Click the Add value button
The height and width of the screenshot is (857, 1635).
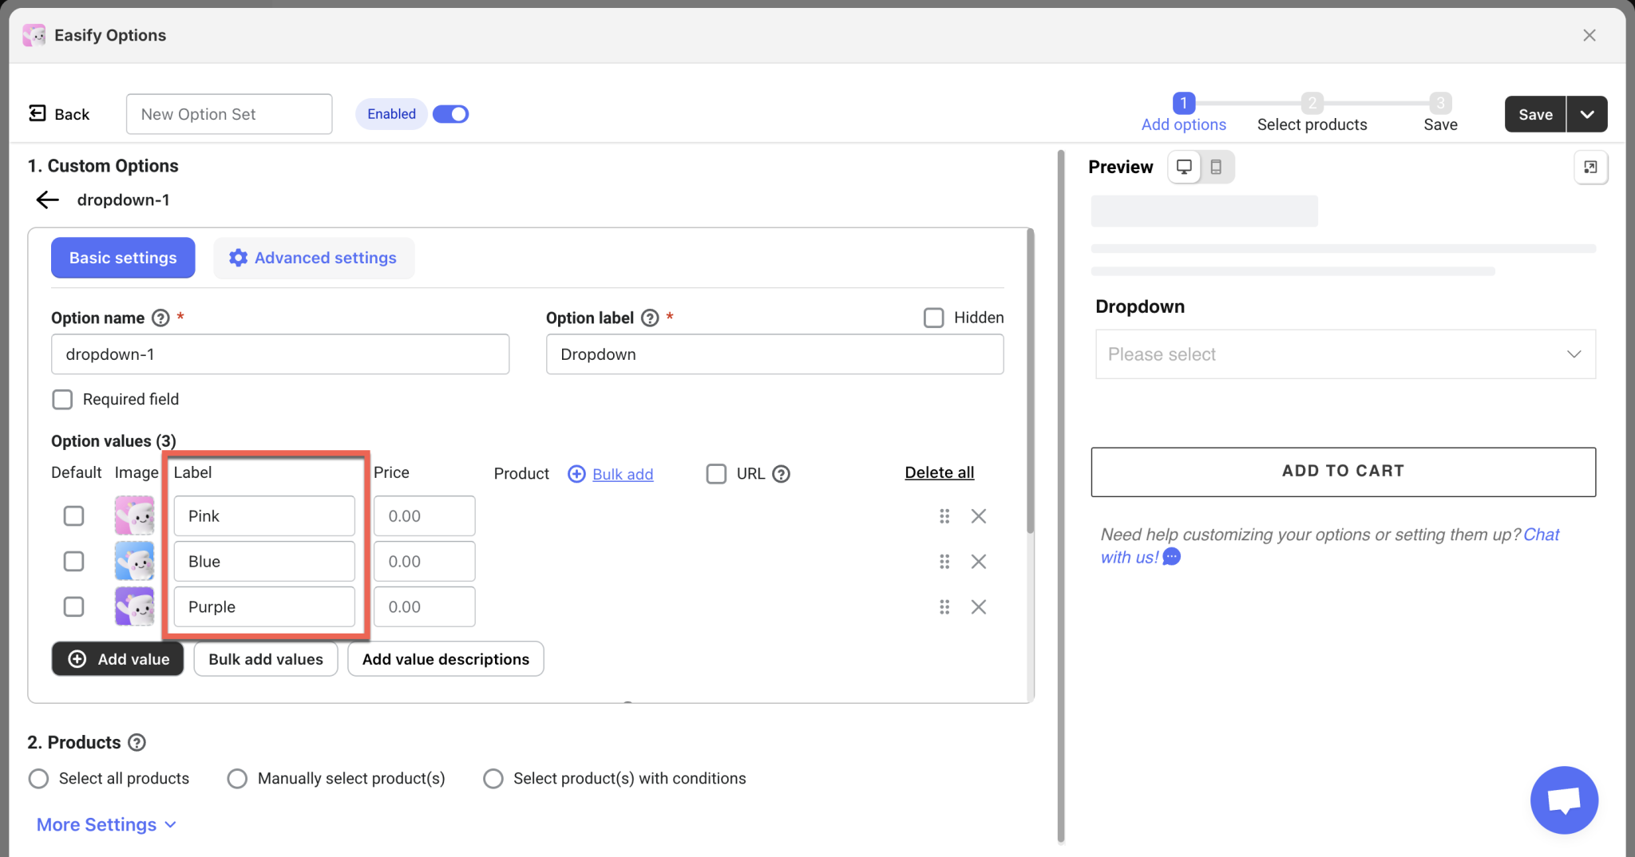point(118,659)
